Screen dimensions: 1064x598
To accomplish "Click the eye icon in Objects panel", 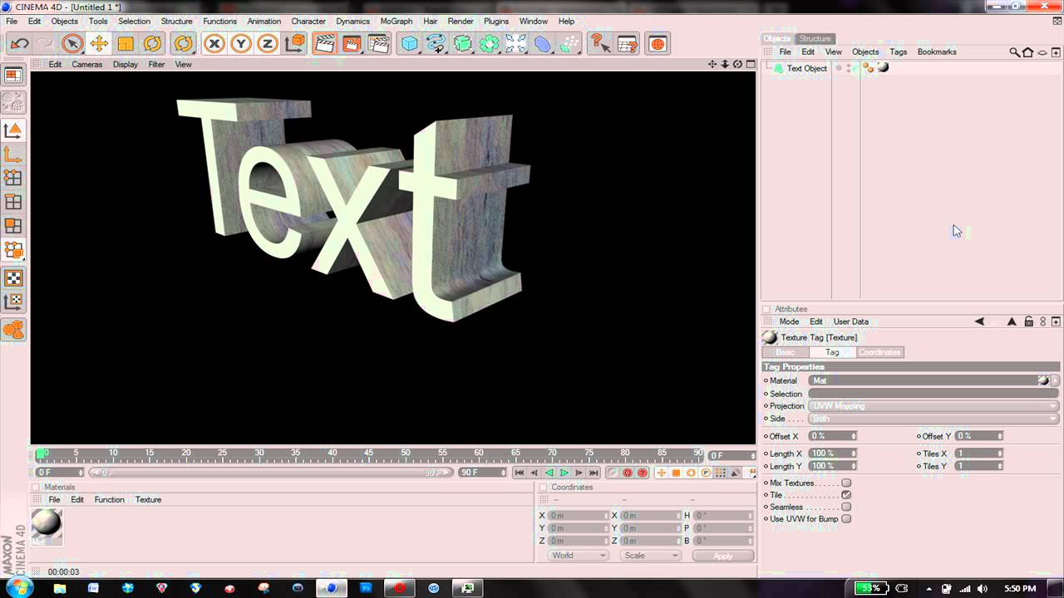I will [x=1042, y=52].
